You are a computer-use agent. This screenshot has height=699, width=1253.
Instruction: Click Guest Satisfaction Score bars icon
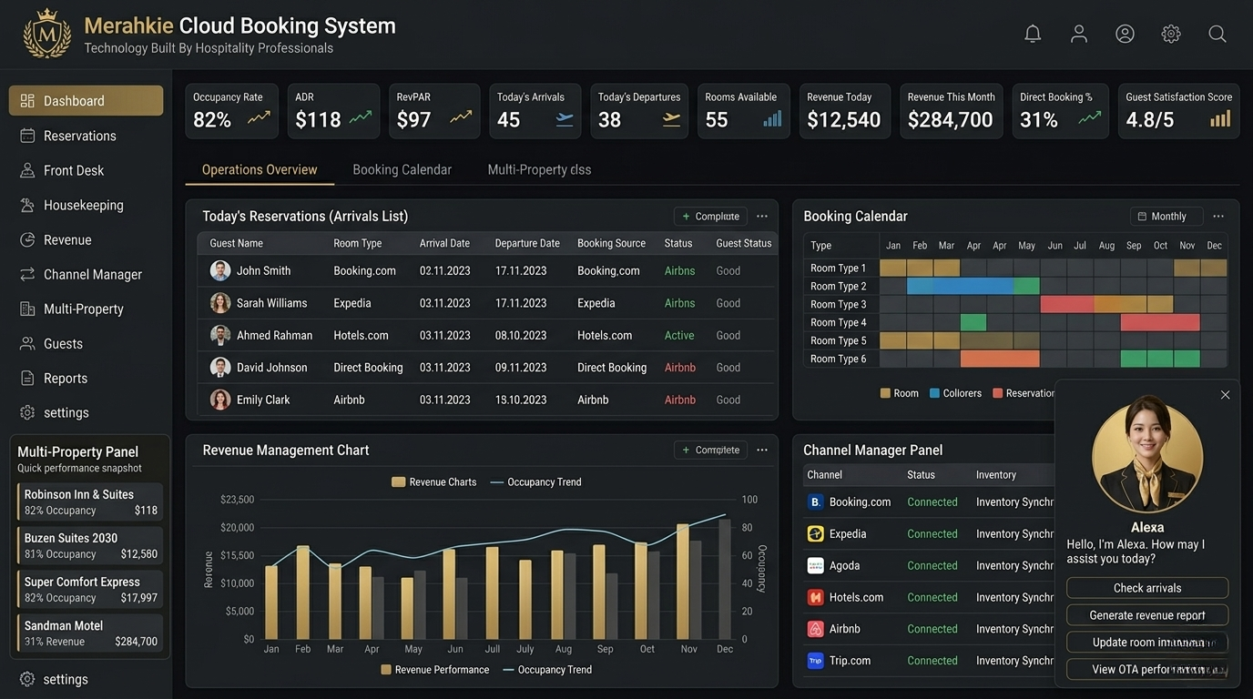coord(1220,118)
